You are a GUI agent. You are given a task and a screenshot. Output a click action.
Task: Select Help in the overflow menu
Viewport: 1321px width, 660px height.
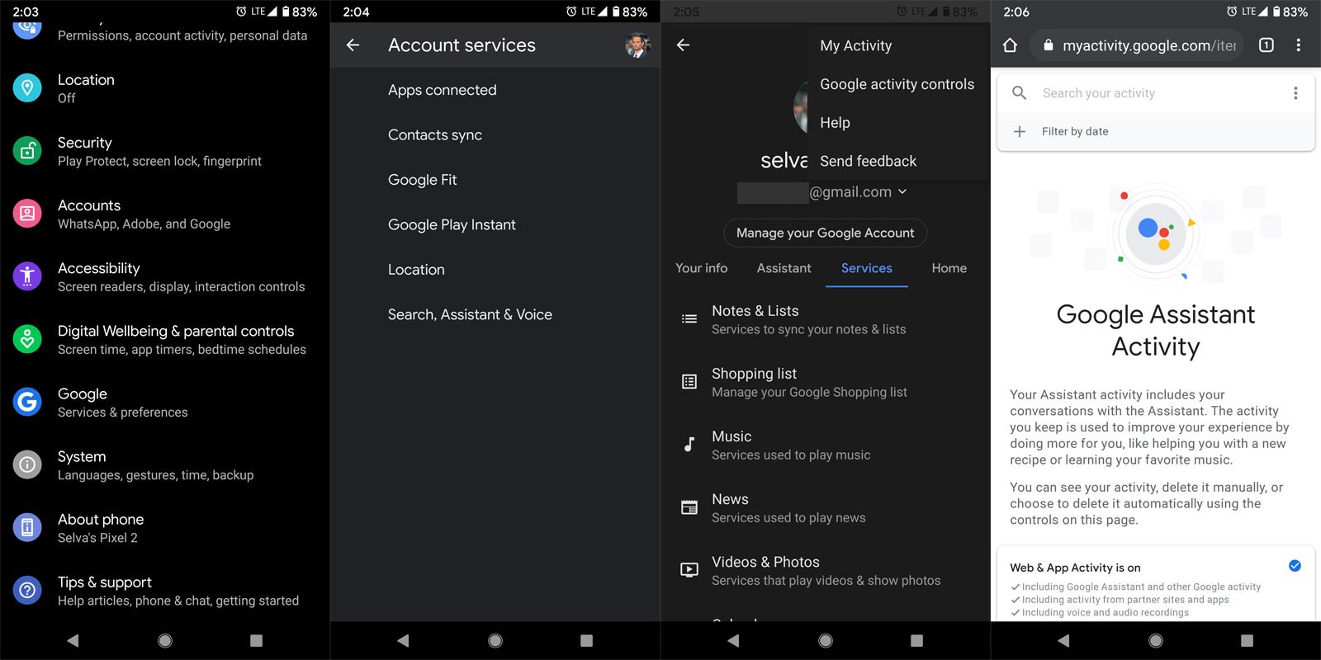[835, 122]
